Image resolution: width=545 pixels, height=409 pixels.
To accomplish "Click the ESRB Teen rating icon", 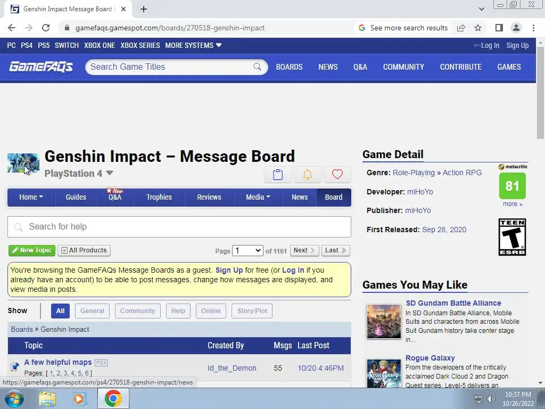I will [513, 237].
